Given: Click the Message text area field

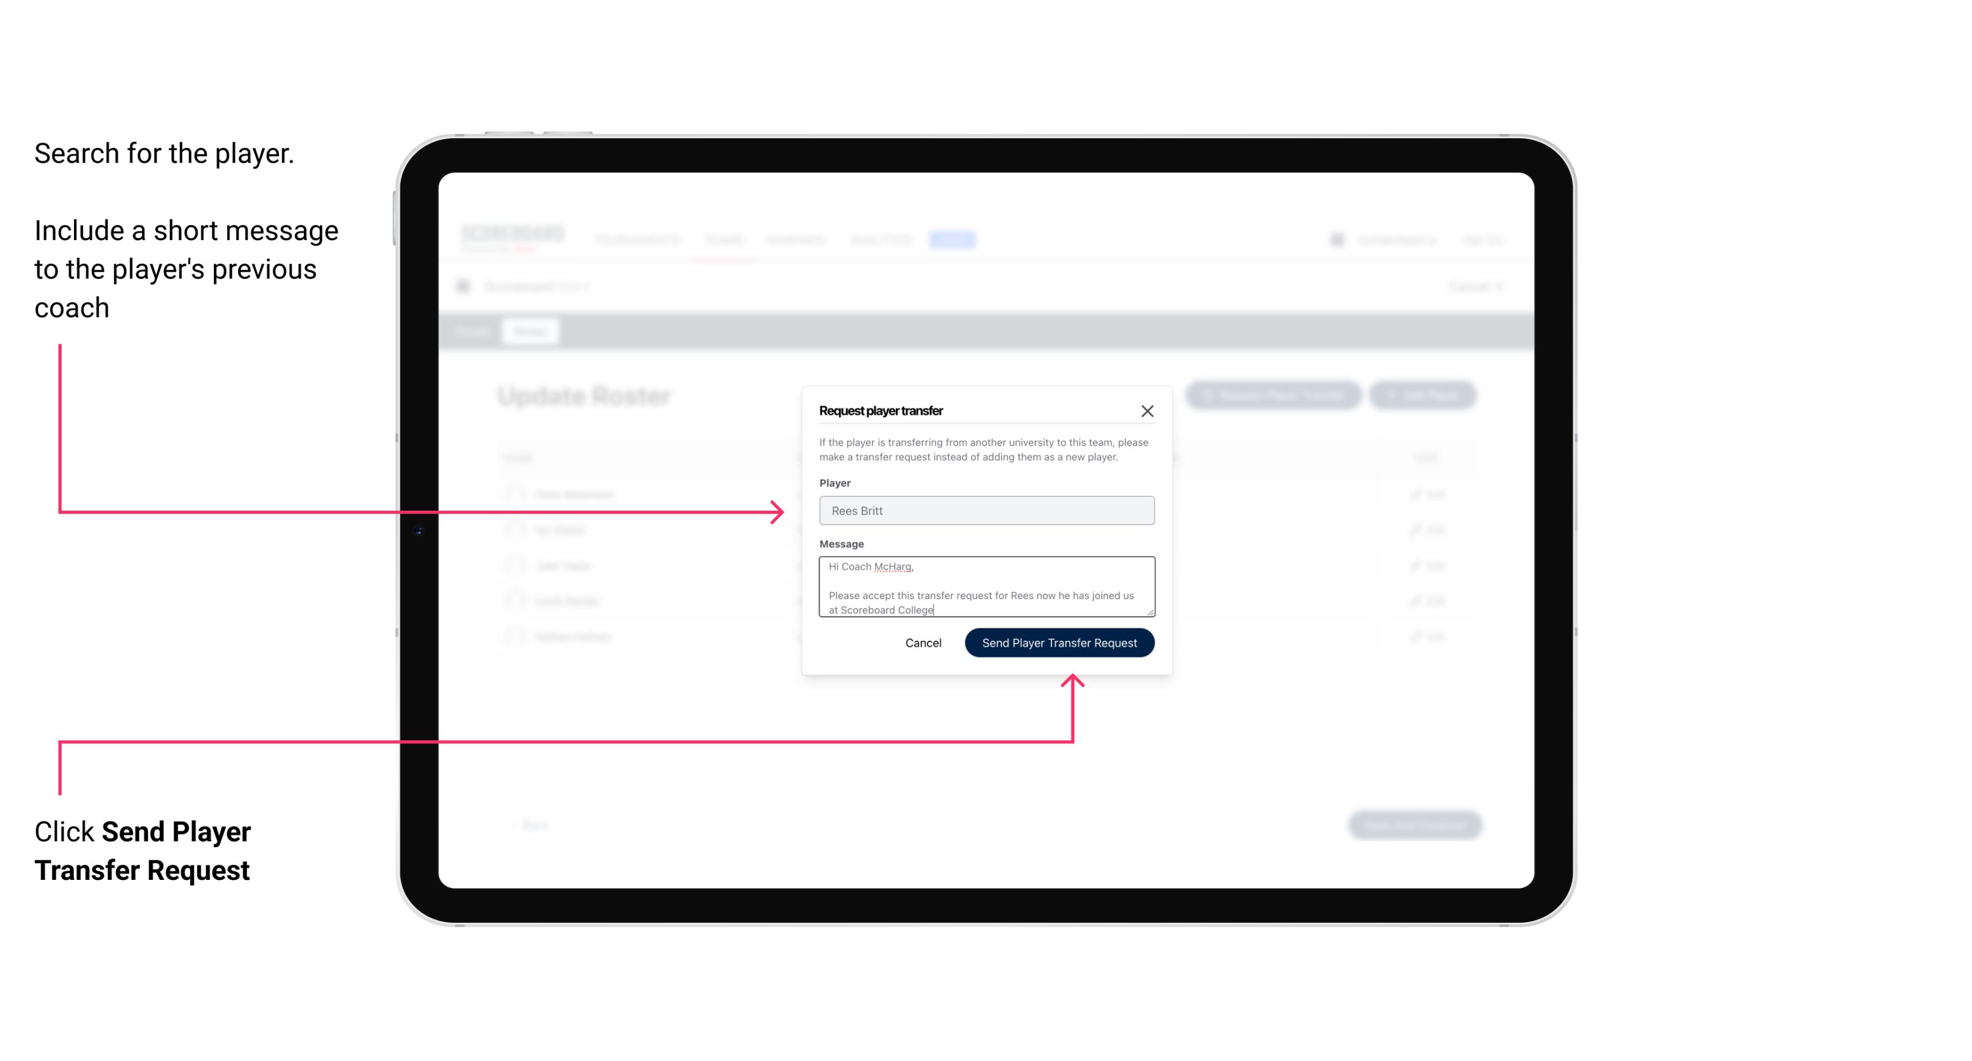Looking at the screenshot, I should tap(985, 587).
